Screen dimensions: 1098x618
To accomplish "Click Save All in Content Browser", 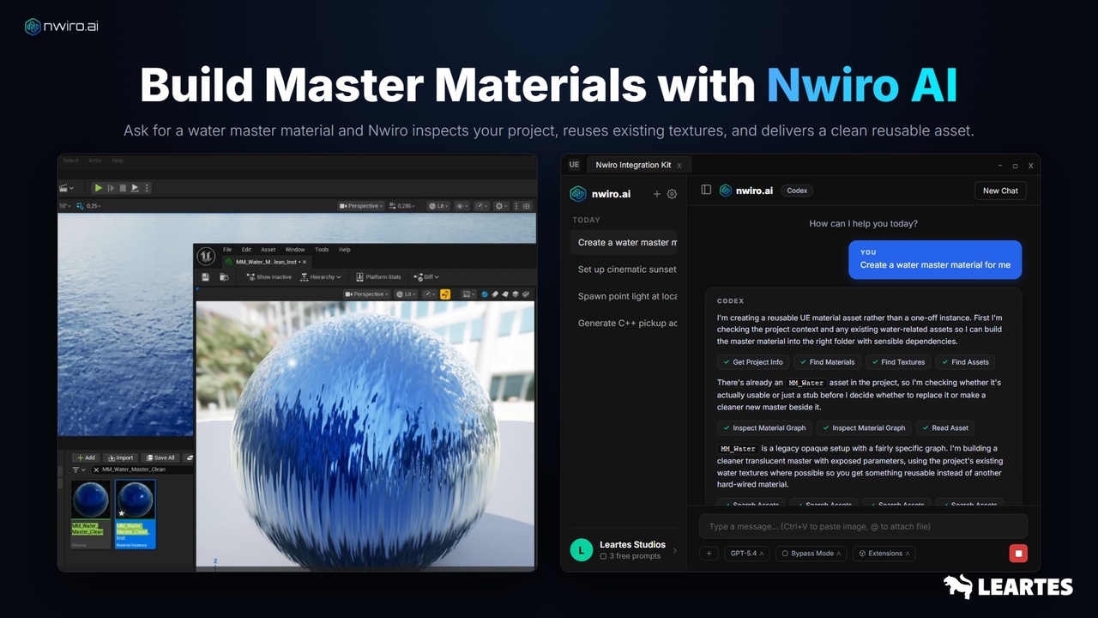I will pos(160,457).
